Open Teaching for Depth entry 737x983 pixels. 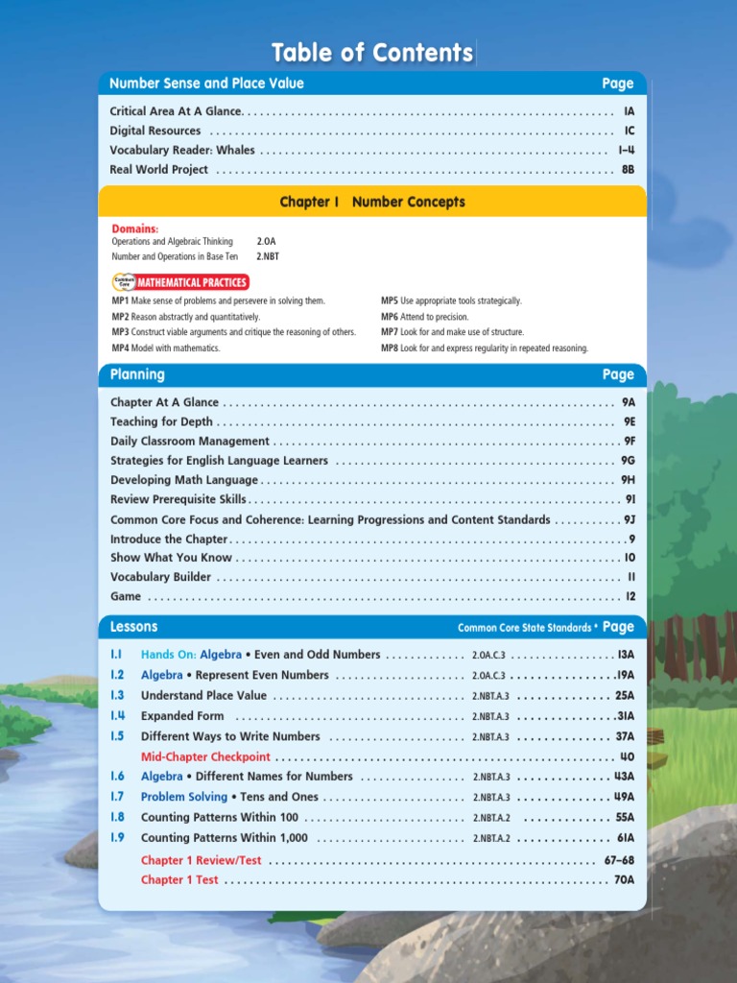(372, 422)
